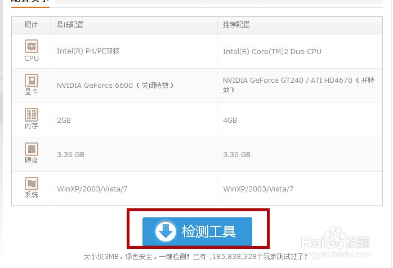
Task: Select the Intel(R) Core(TM)2 Duo CPU cell
Action: pyautogui.click(x=300, y=51)
